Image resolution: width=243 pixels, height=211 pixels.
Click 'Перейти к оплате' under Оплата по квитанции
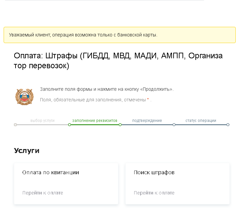(43, 193)
